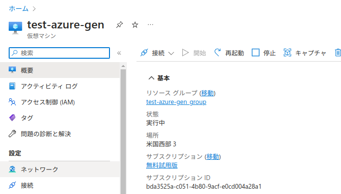Screen dimensions: 341x194
Task: Click the test-azure-gen page title
Action: tap(66, 25)
